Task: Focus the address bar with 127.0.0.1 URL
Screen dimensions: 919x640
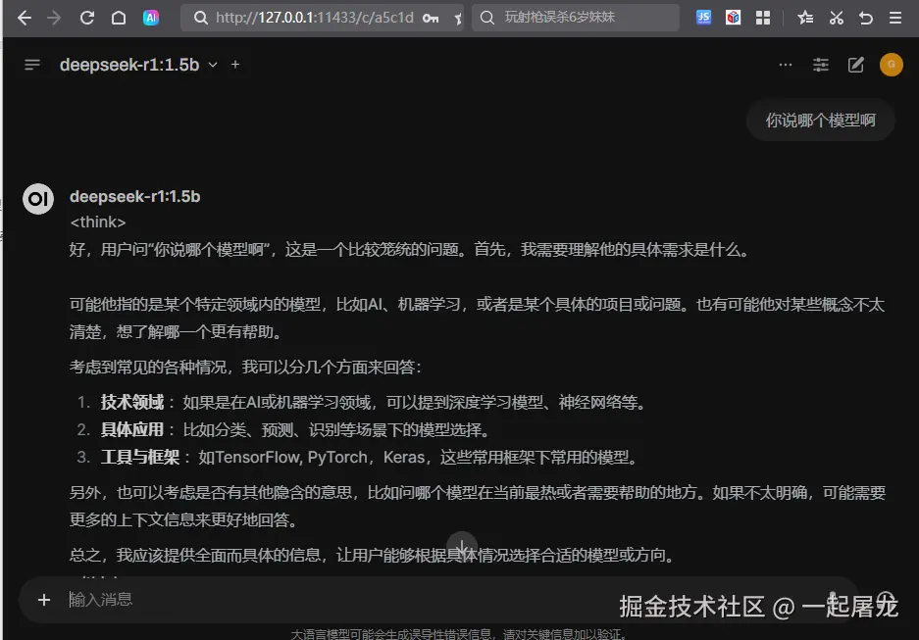Action: 322,18
